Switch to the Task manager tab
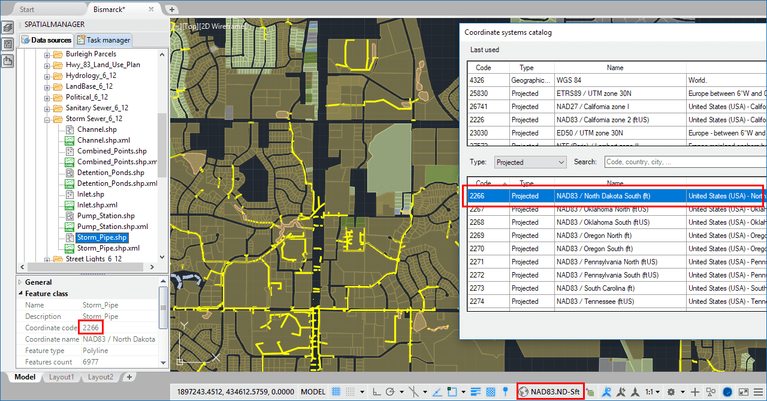Viewport: 767px width, 401px height. 103,40
